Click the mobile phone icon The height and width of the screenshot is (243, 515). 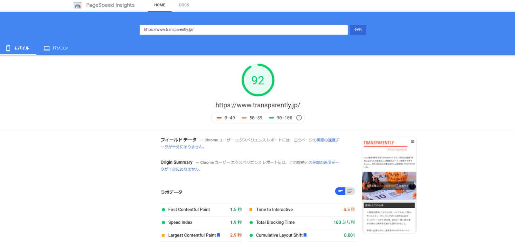point(8,48)
